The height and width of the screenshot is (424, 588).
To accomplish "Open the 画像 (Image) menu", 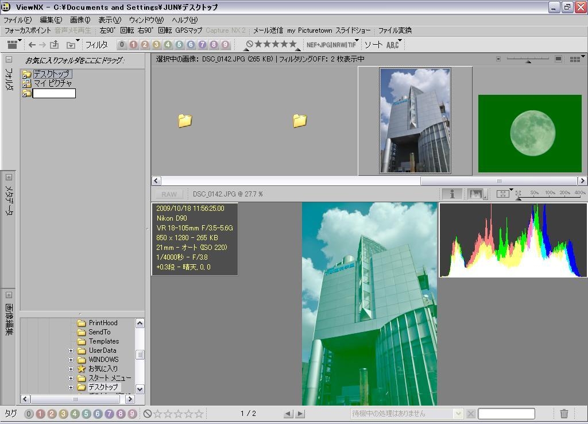I will pos(80,20).
